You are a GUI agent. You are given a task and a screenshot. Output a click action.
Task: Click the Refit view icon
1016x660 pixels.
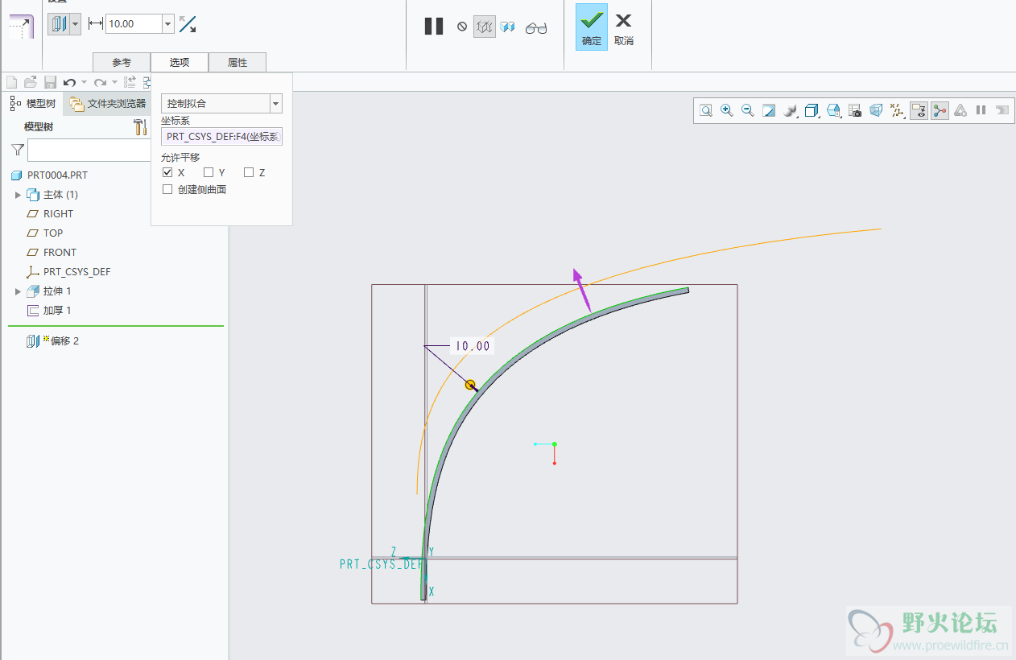pyautogui.click(x=706, y=110)
